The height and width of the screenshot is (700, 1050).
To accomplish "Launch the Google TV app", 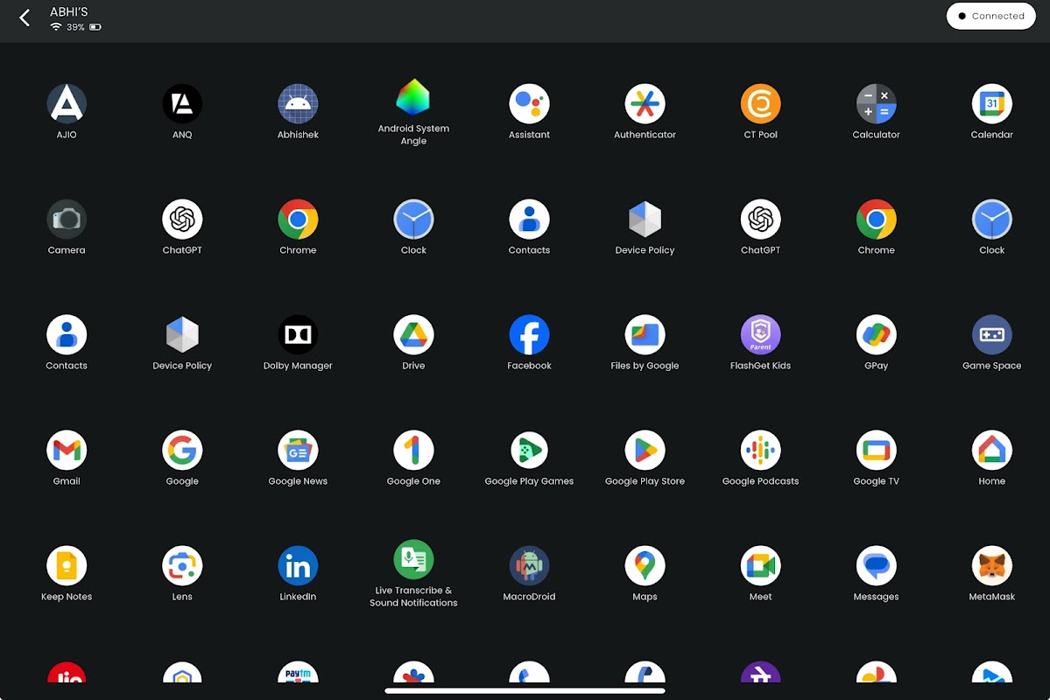I will (876, 451).
